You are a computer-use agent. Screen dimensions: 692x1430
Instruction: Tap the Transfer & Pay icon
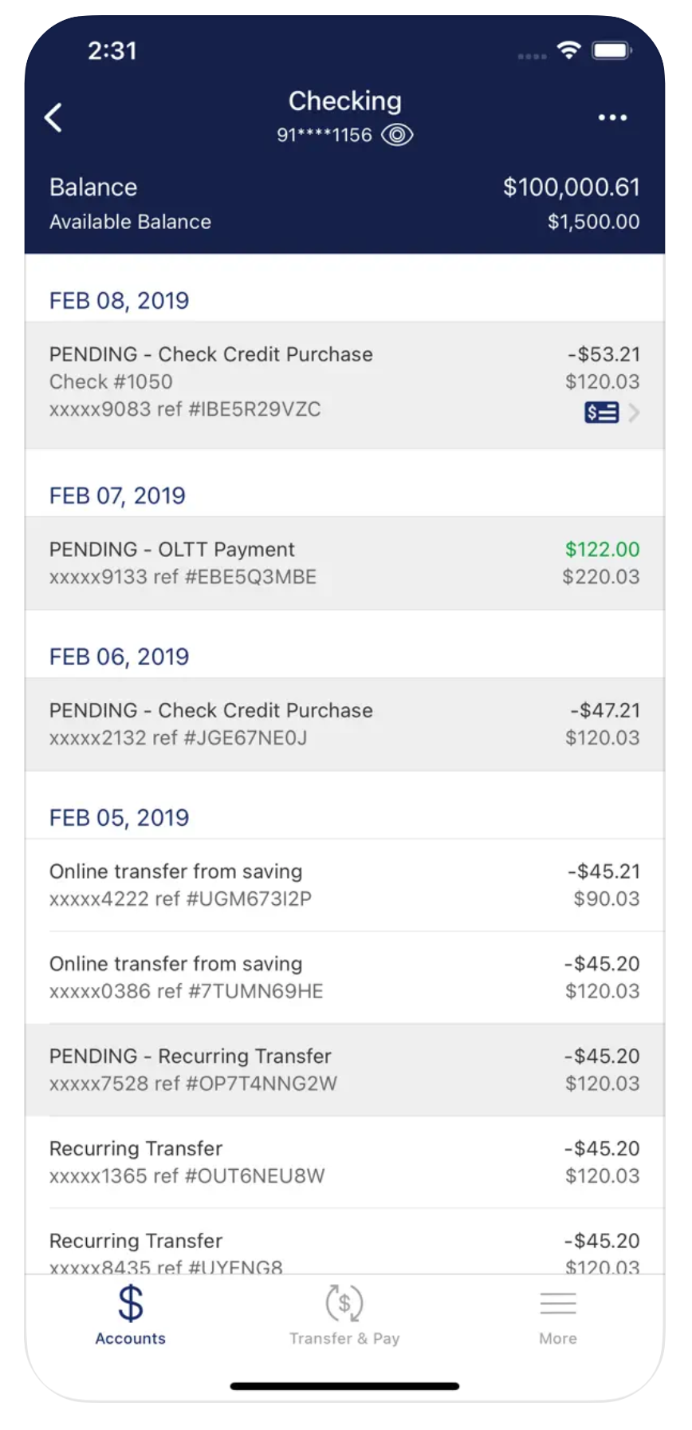(344, 1303)
